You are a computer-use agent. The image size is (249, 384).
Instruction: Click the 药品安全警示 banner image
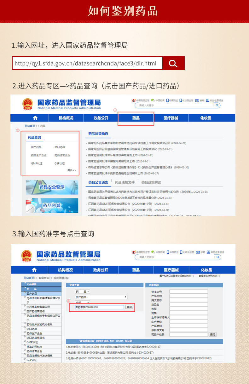[x=52, y=187]
